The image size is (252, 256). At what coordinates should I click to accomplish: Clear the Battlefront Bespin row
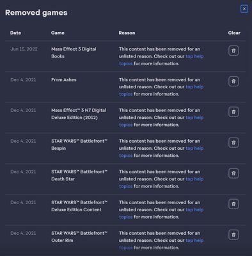coord(233,143)
